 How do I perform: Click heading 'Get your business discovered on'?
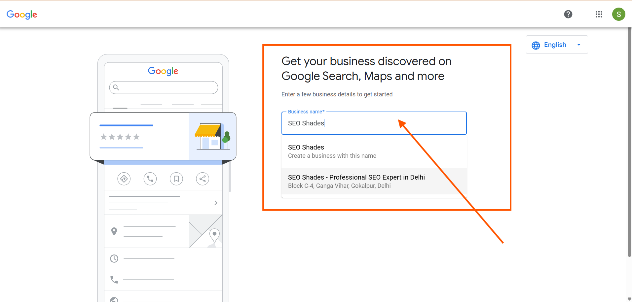coord(366,61)
